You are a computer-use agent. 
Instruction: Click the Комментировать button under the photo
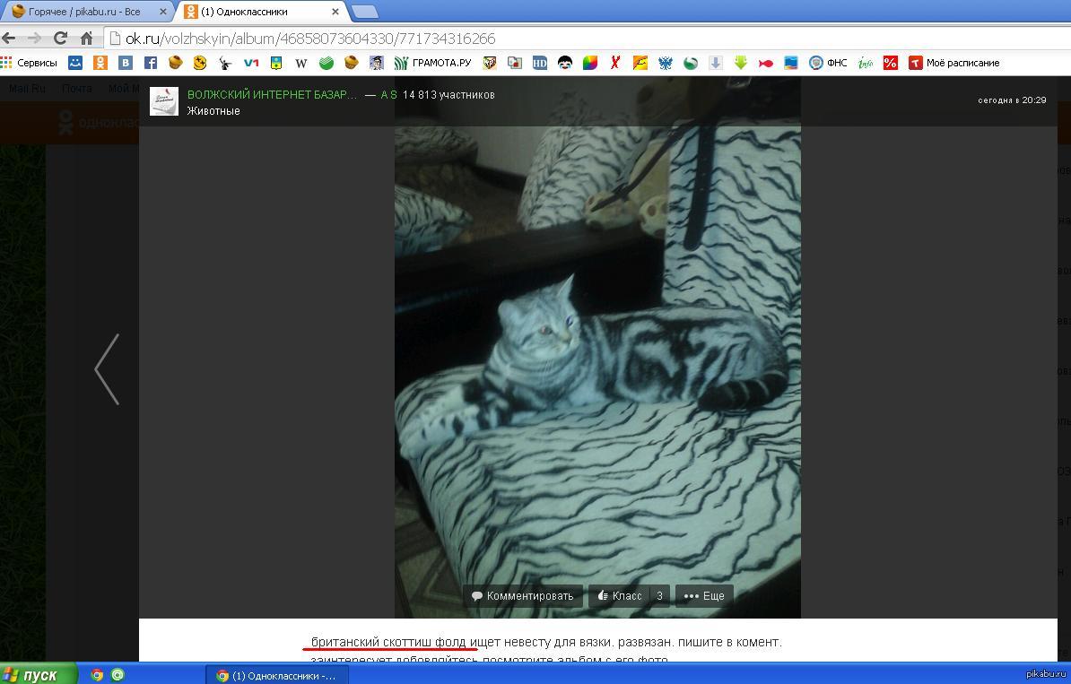523,595
